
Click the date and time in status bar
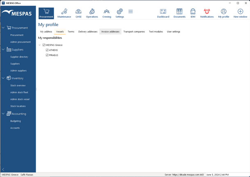click(218, 175)
